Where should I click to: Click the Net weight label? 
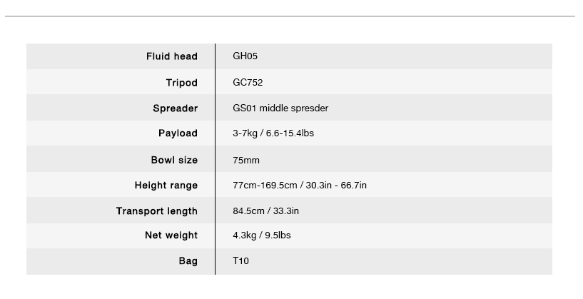pos(171,235)
